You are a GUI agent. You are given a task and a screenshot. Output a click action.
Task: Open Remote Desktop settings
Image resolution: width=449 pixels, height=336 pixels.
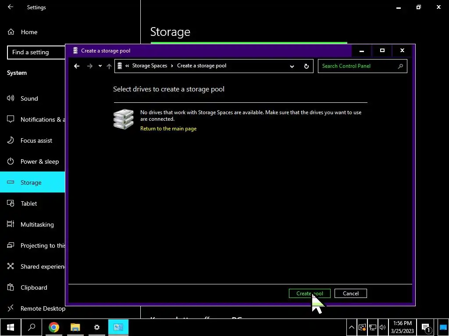32,308
